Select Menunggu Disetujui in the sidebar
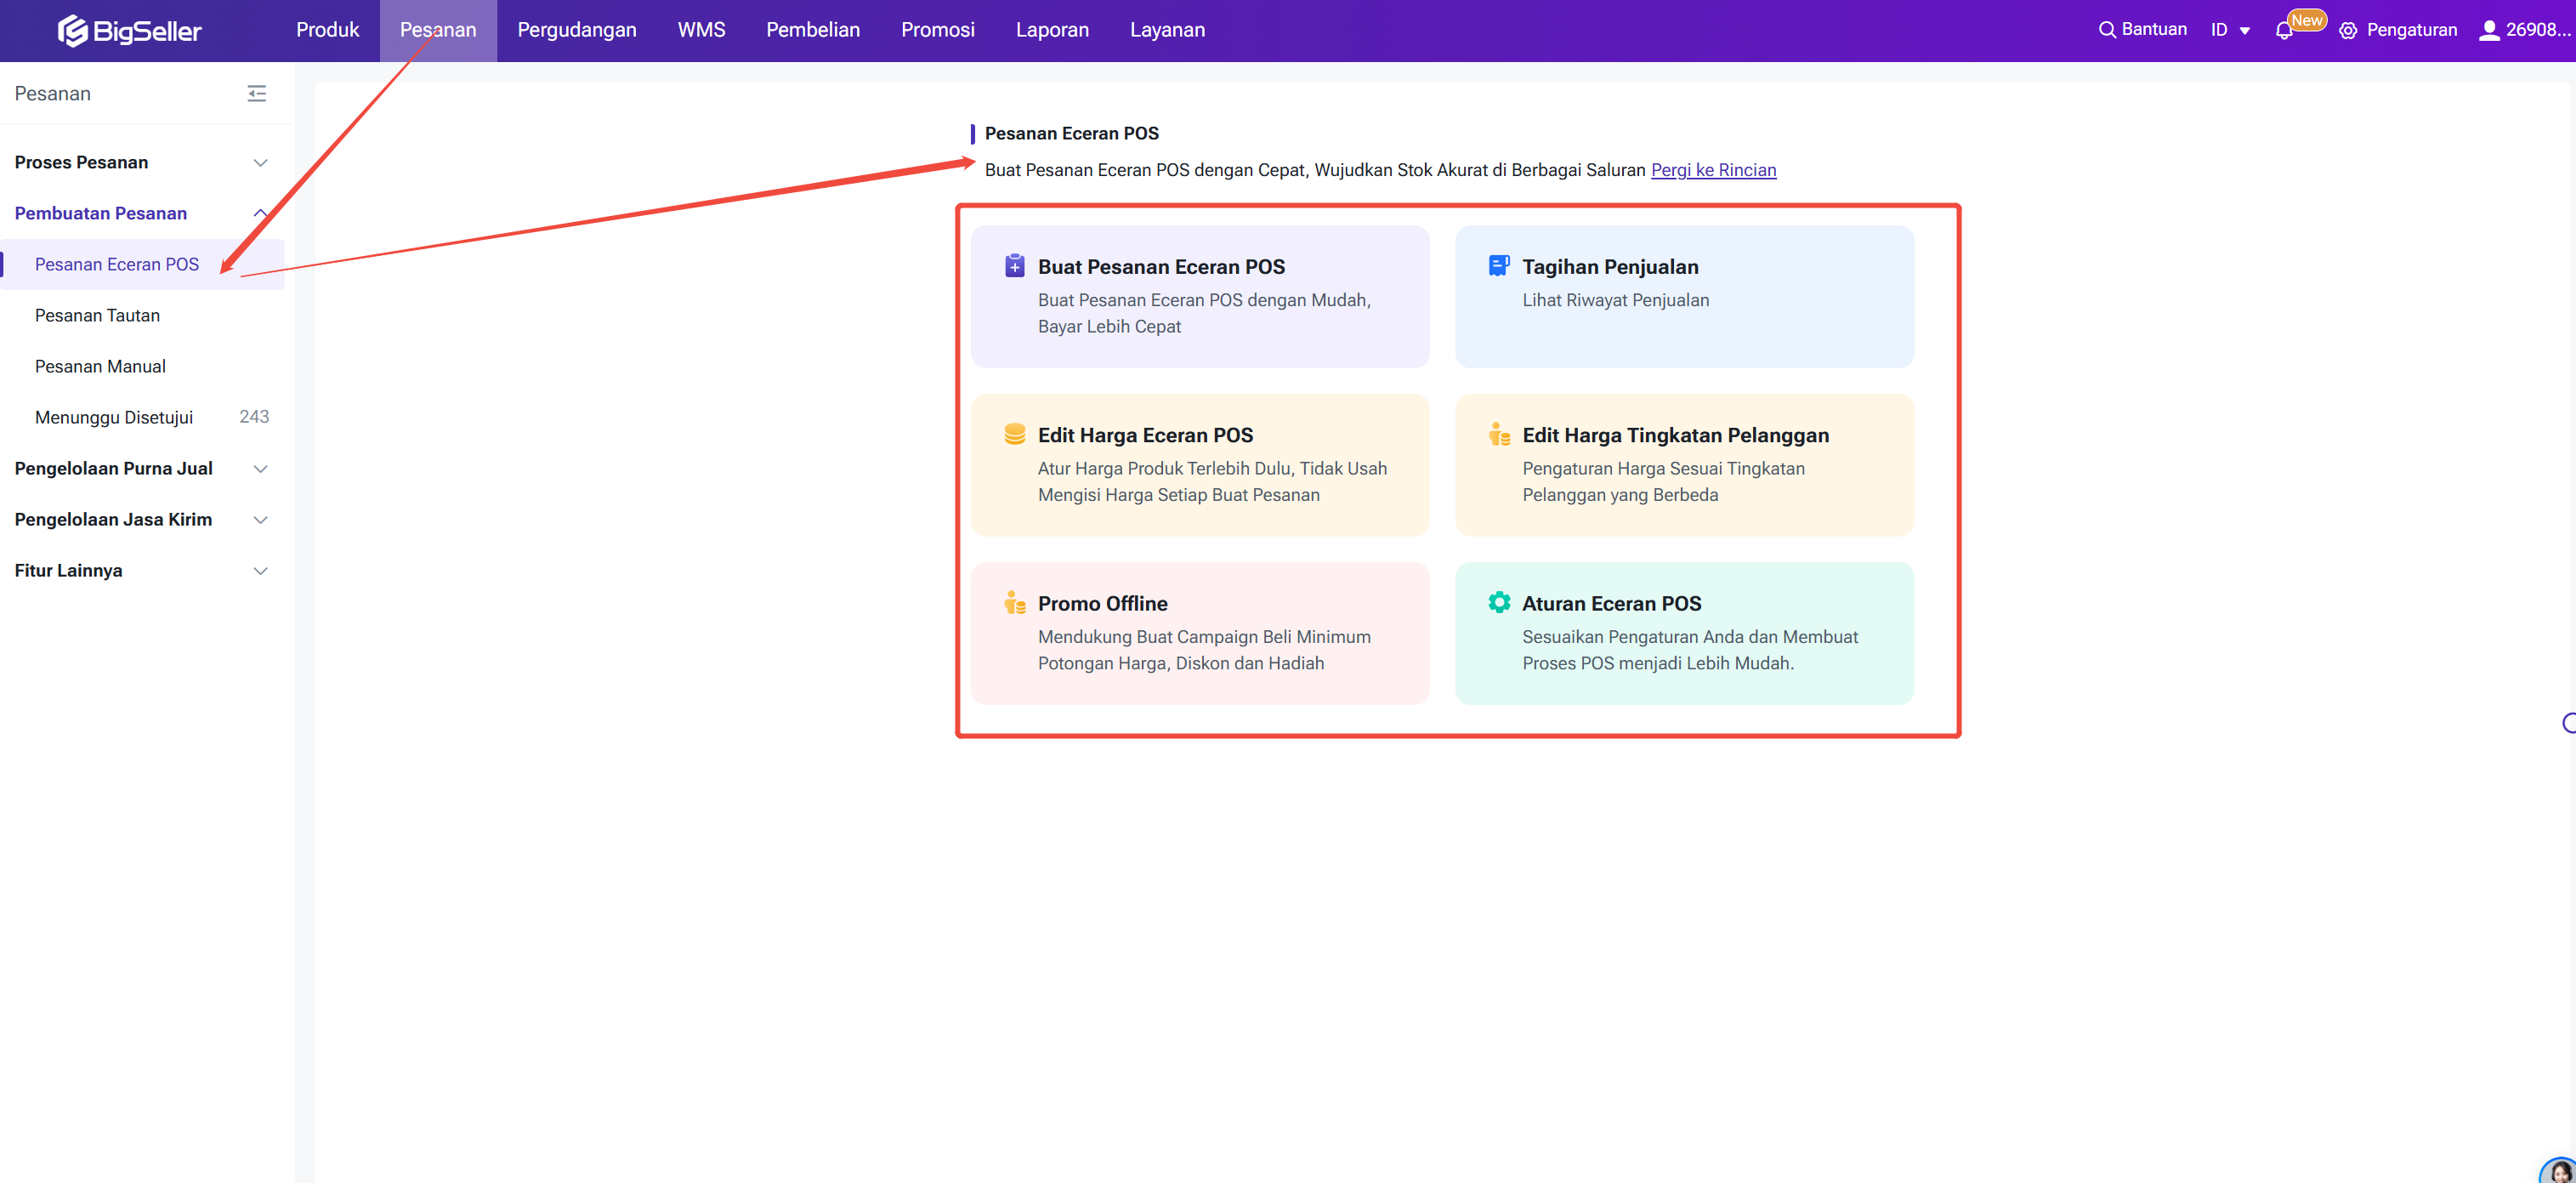Viewport: 2576px width, 1183px height. [114, 417]
